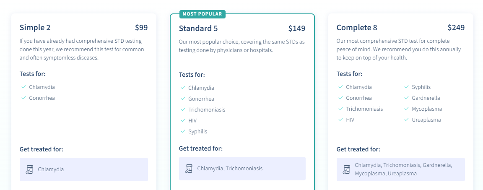
Task: Click Trichomoniasis test item in Standard 5
Action: (207, 109)
